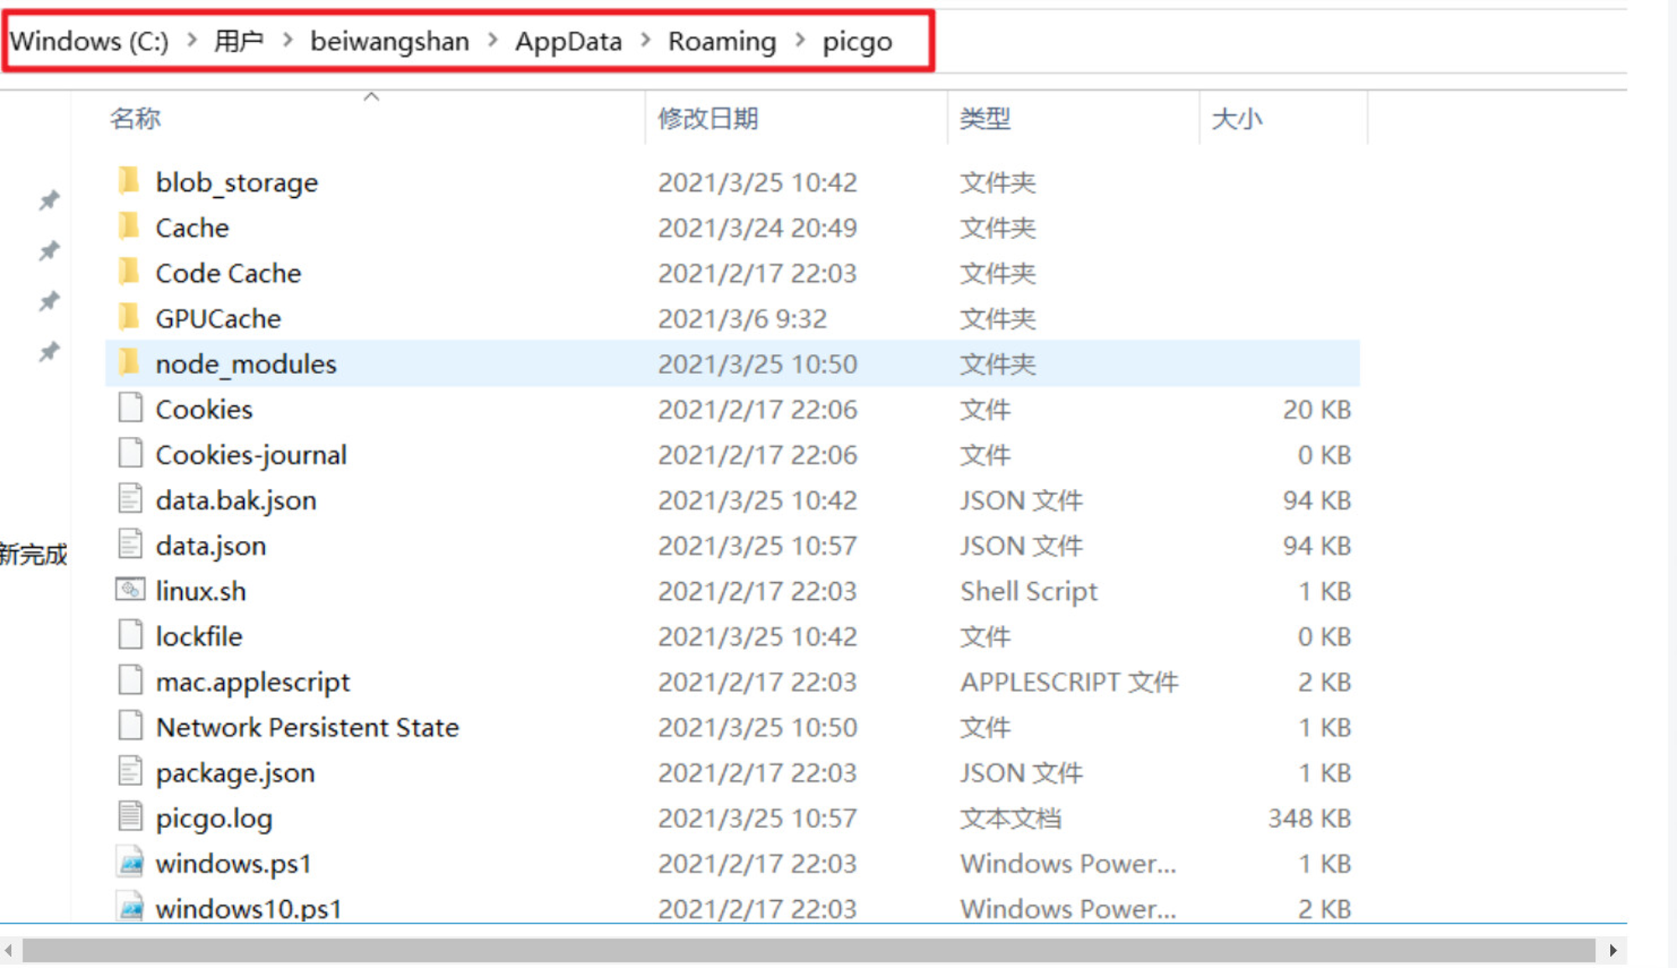
Task: Select the Cookies-journal file name
Action: 252,455
